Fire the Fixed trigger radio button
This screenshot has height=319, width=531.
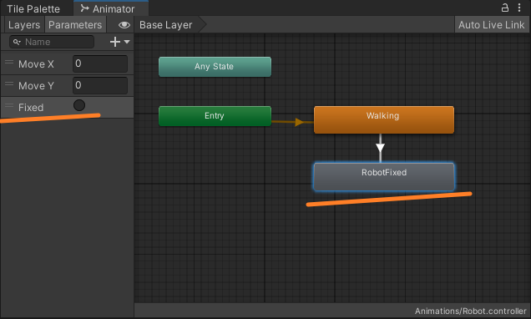[79, 105]
